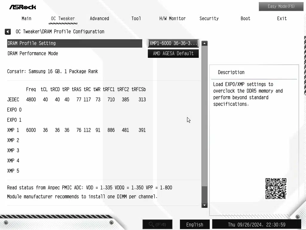This screenshot has height=230, width=306.
Task: Open the Advanced tab
Action: [100, 19]
